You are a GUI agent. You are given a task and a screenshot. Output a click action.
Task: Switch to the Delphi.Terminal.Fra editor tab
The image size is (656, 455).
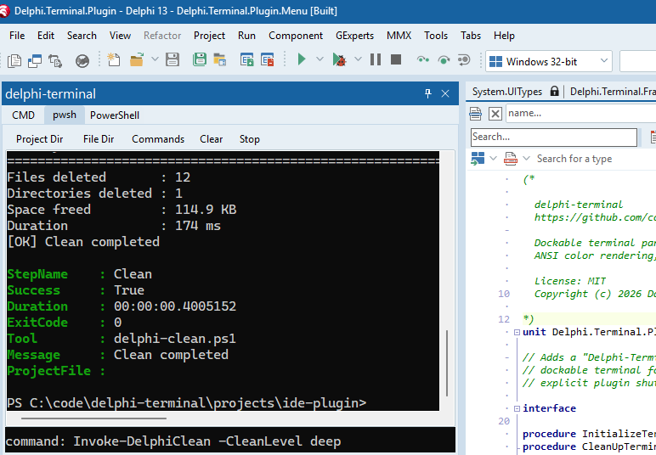point(613,92)
